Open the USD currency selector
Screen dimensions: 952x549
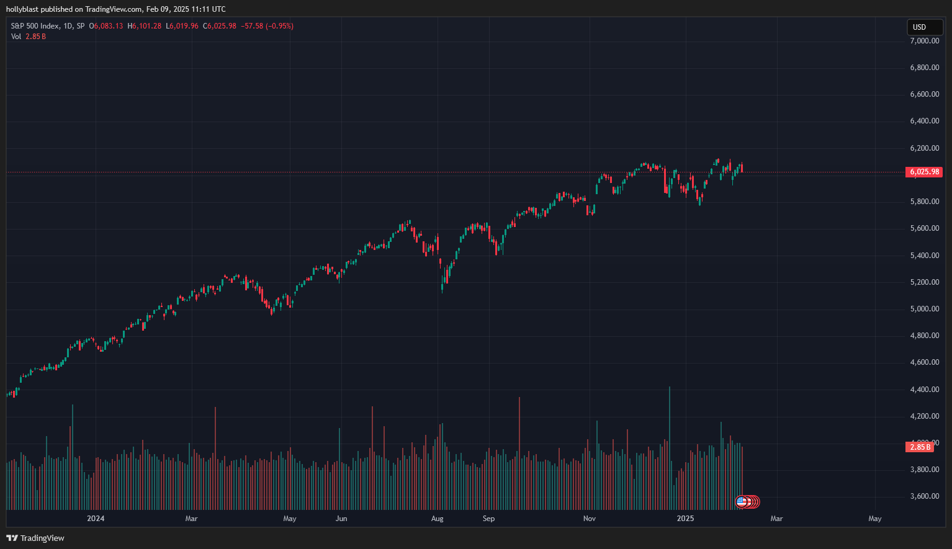tap(925, 27)
